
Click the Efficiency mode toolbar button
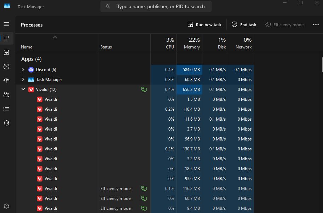[x=284, y=25]
